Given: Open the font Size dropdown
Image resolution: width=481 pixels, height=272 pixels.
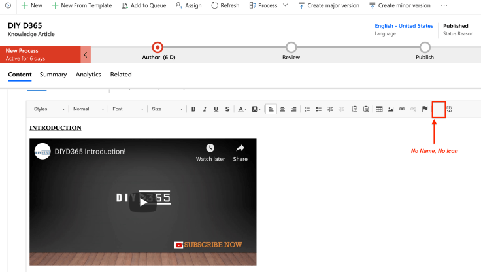Looking at the screenshot, I should tap(167, 109).
